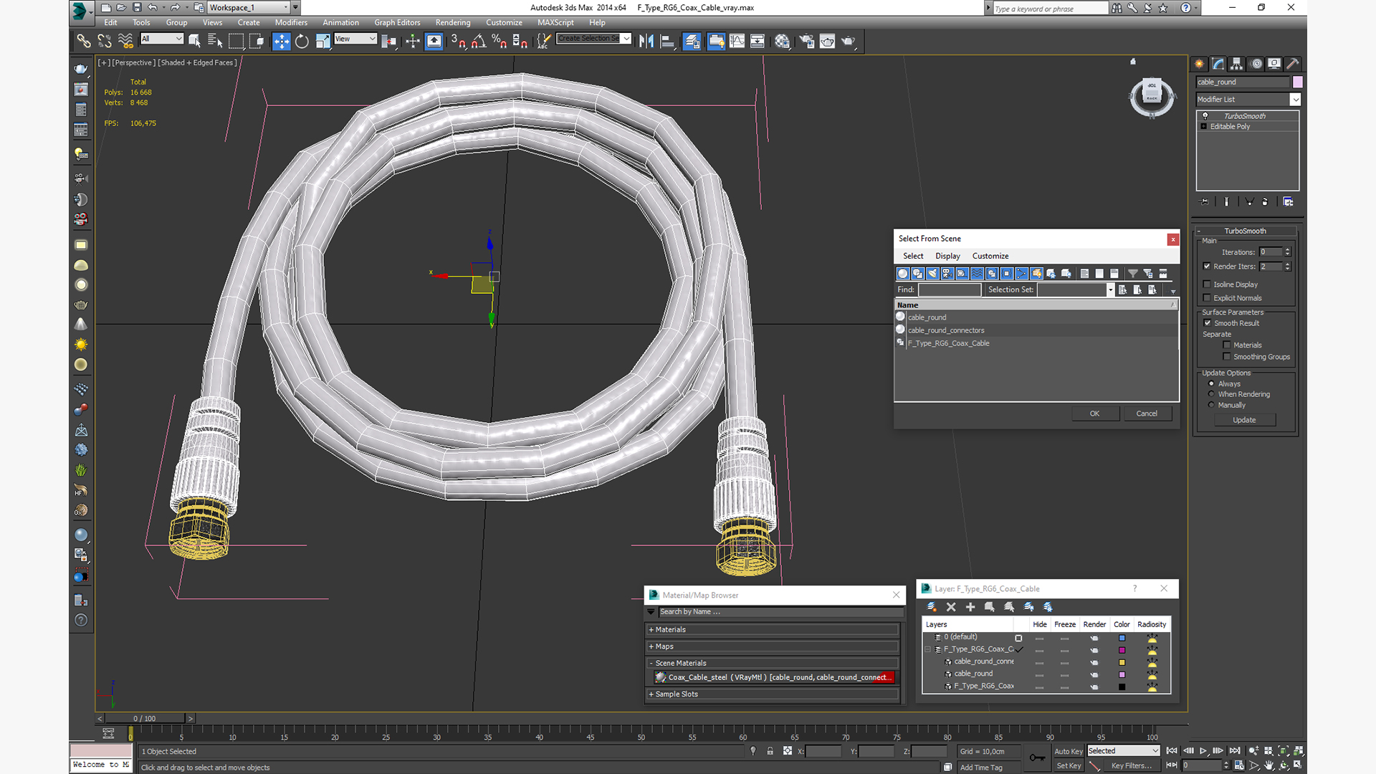Expand the Materials group in browser
This screenshot has height=774, width=1376.
pos(773,630)
